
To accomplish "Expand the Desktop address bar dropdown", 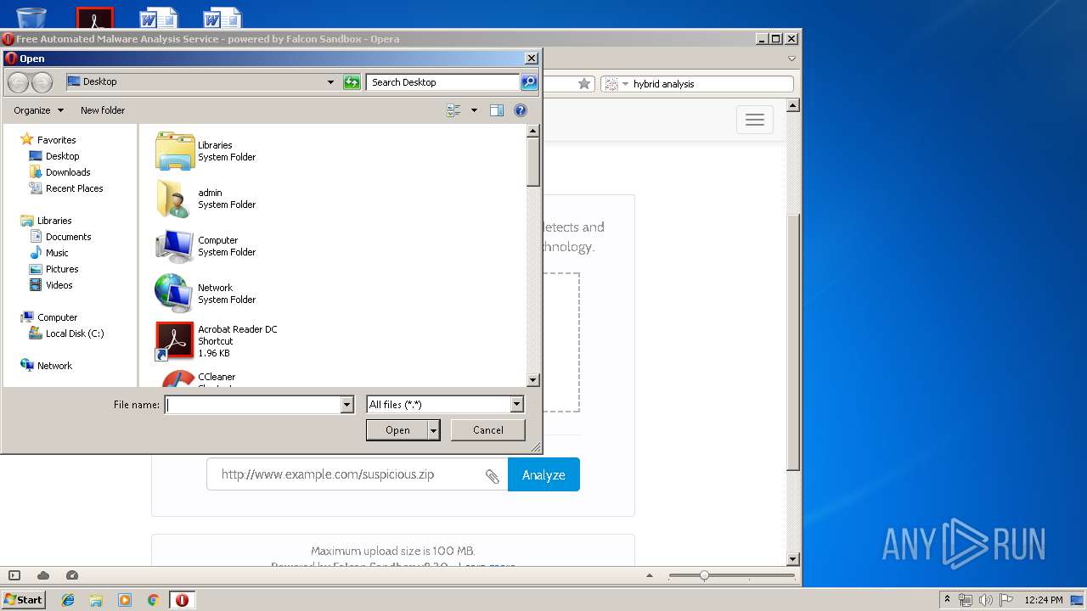I will tap(331, 82).
